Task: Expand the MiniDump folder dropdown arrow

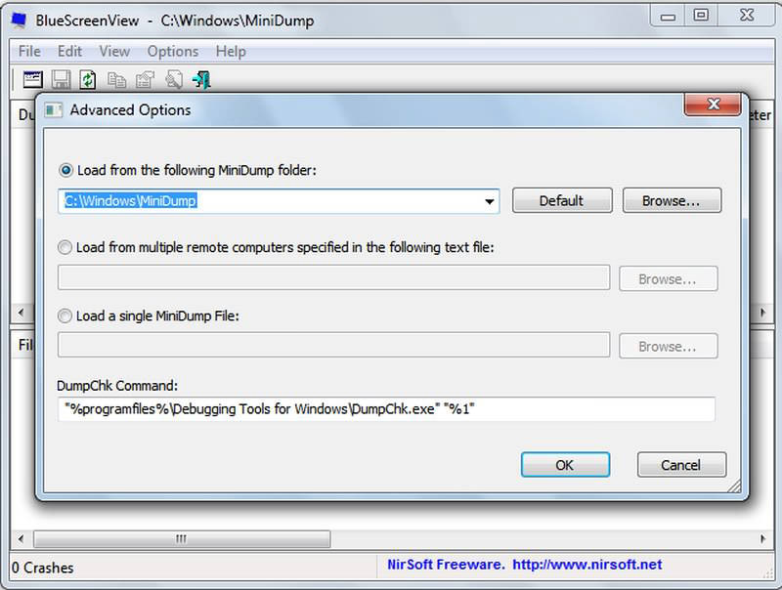Action: tap(490, 201)
